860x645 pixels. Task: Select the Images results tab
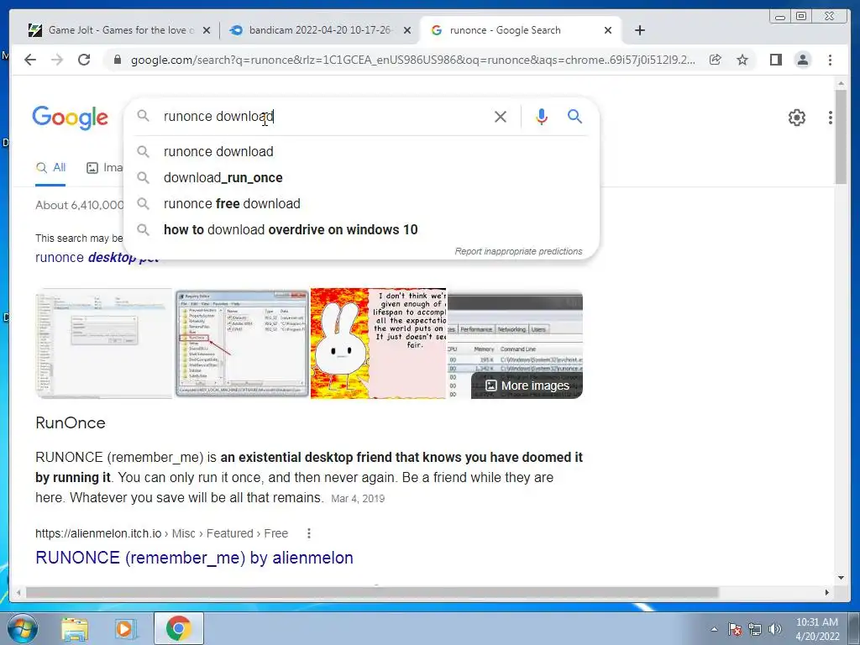click(x=105, y=168)
